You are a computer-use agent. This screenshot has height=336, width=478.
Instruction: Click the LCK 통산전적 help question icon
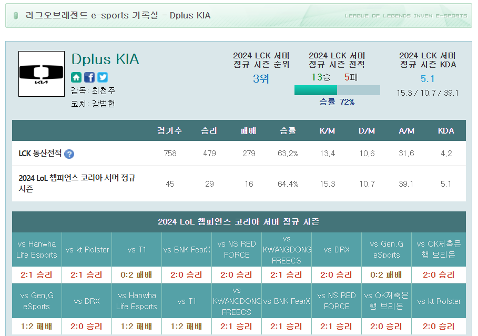69,154
